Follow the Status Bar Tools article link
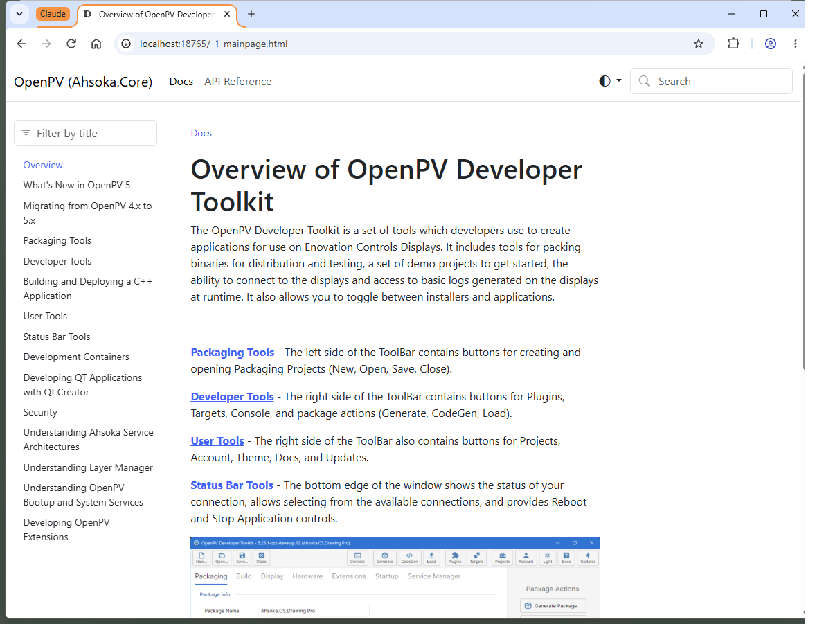 (232, 485)
